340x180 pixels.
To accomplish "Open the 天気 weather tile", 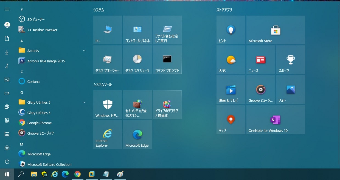I will [231, 60].
